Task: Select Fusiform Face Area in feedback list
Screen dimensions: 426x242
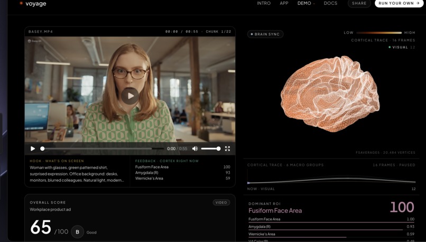Action: pos(182,167)
